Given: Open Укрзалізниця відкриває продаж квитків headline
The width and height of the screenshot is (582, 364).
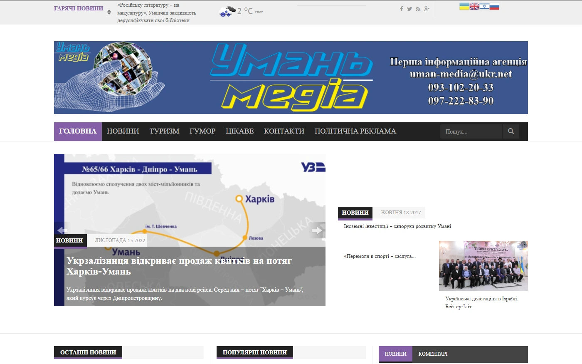Looking at the screenshot, I should click(x=179, y=266).
